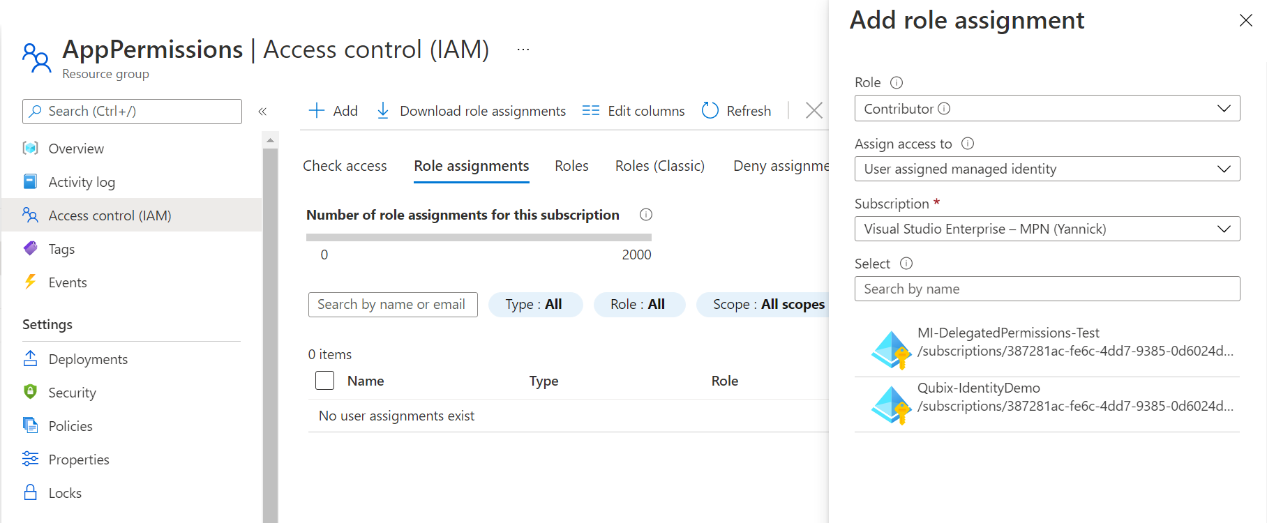Image resolution: width=1267 pixels, height=523 pixels.
Task: Click the Locks padlock icon
Action: (x=30, y=492)
